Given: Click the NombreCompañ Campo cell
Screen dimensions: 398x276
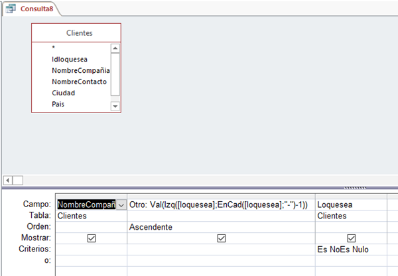Looking at the screenshot, I should click(x=86, y=205).
